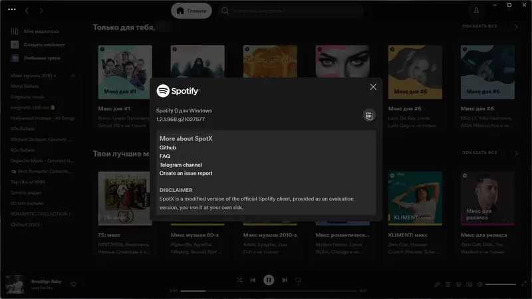Toggle full screen player view
This screenshot has width=532, height=299.
(524, 284)
